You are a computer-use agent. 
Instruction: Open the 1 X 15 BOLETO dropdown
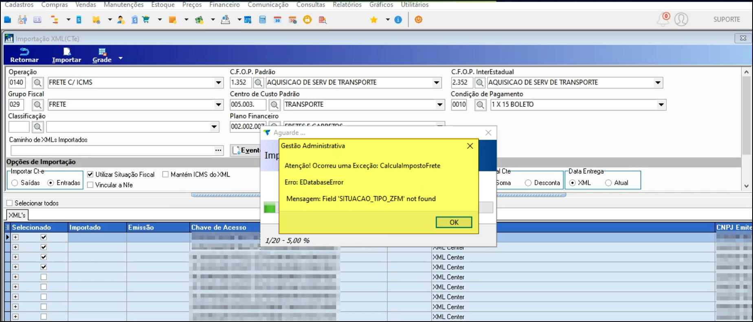(x=661, y=105)
